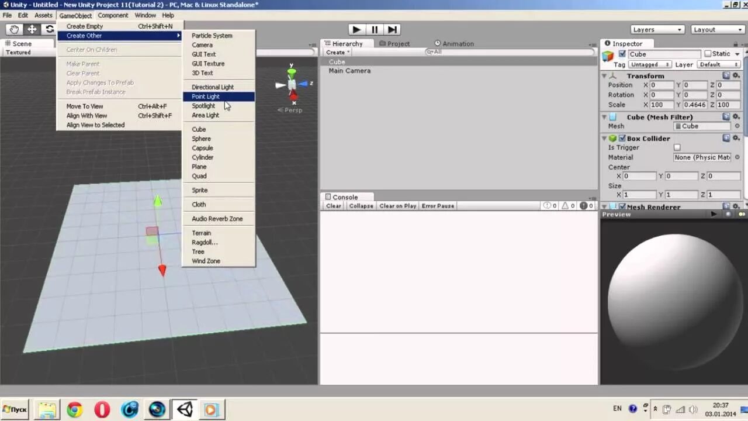Screen dimensions: 748x421
Task: Open Mesh Renderer help book icon
Action: [x=726, y=206]
